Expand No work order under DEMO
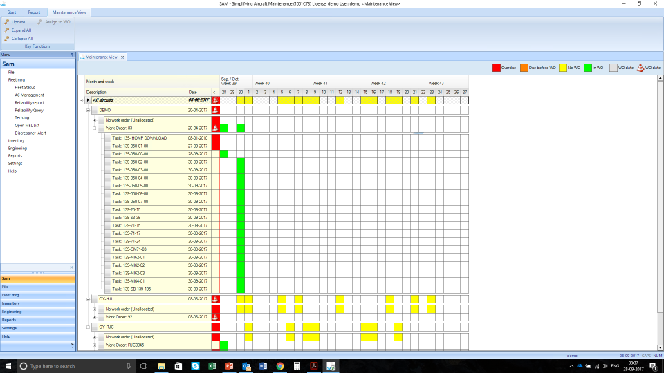 [95, 120]
